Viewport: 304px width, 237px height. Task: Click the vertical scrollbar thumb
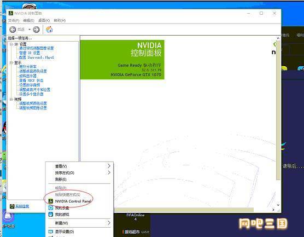tap(278, 110)
